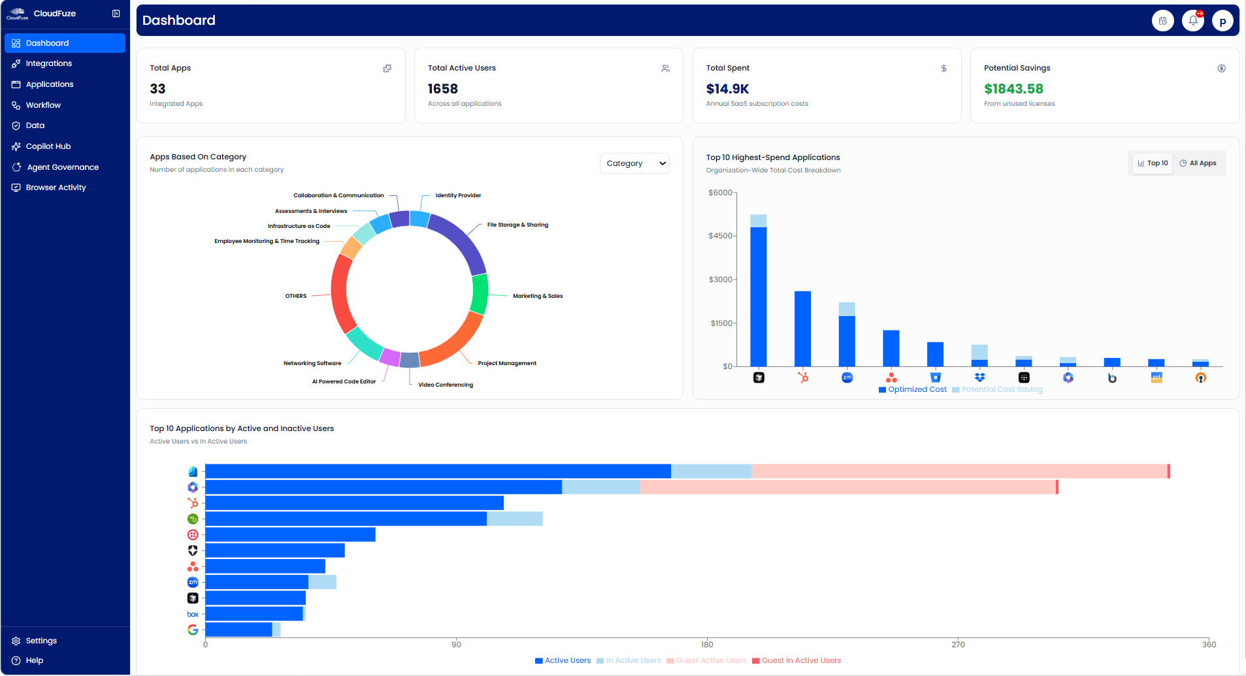Select Bitbucket icon in spend chart

point(936,378)
